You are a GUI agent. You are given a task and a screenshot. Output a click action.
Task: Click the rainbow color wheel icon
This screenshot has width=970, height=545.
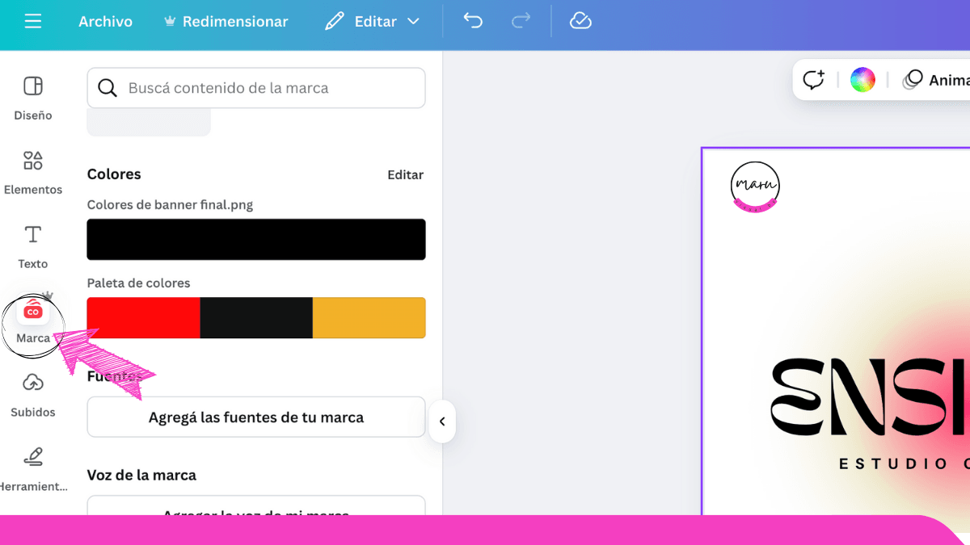click(x=862, y=80)
